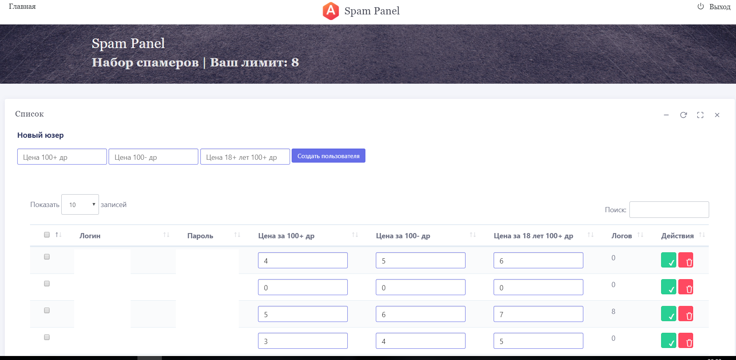Confirm changes in row with prices 4, 5, 6
Screen dimensions: 736x360
pyautogui.click(x=669, y=260)
